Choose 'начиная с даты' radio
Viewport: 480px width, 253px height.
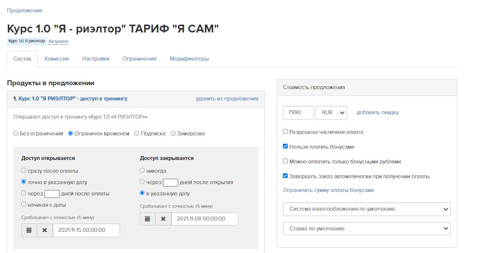tap(24, 204)
